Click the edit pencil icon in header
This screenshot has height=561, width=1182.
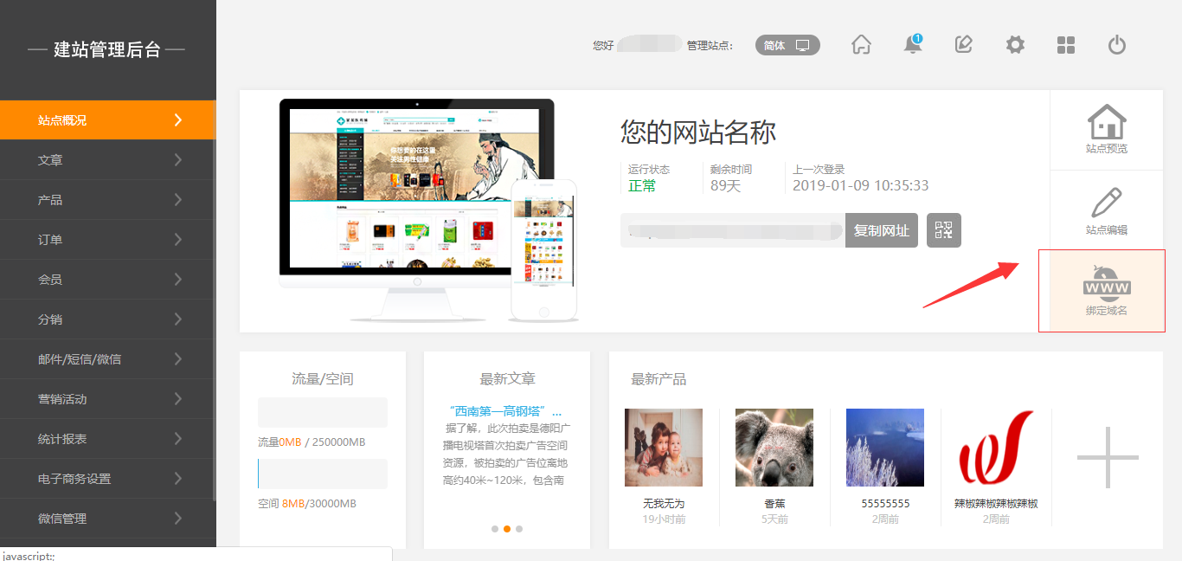pyautogui.click(x=963, y=45)
